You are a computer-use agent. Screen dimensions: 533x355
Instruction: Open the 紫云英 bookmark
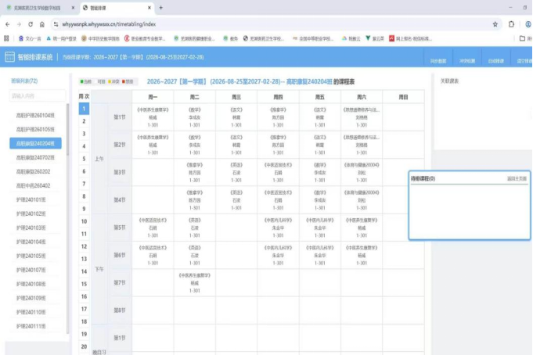pos(375,39)
